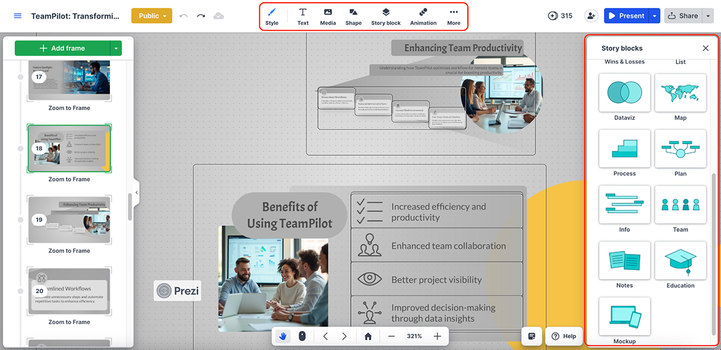
Task: Open the More toolbar menu
Action: tap(454, 16)
